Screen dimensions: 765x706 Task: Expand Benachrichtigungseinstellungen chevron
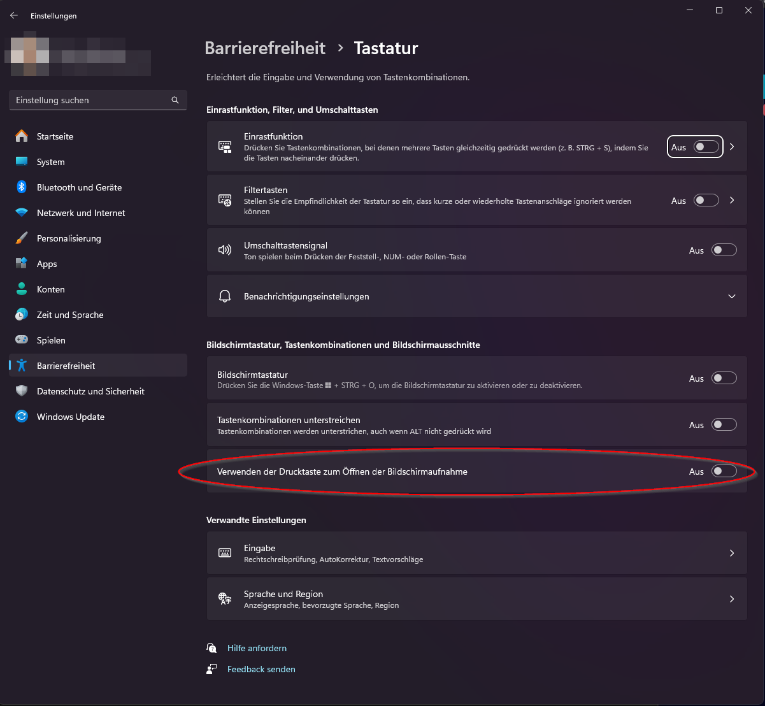coord(731,296)
